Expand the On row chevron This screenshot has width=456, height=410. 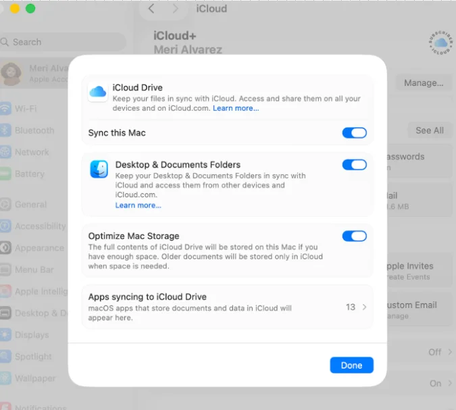(450, 383)
